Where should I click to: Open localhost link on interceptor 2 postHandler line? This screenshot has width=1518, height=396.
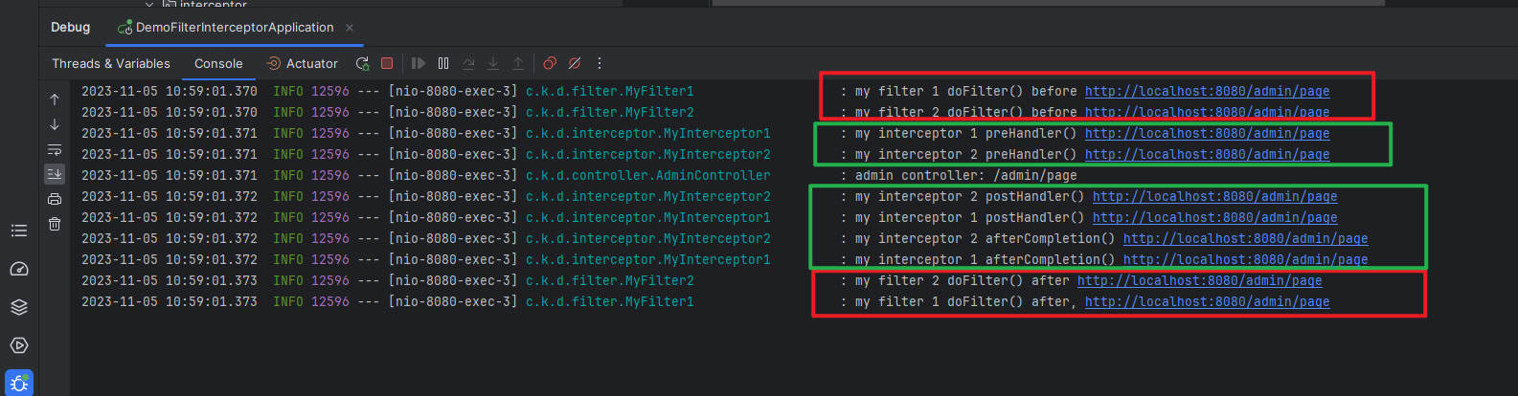pyautogui.click(x=1214, y=196)
